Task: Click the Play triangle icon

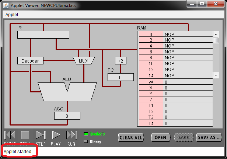Action: click(x=56, y=135)
